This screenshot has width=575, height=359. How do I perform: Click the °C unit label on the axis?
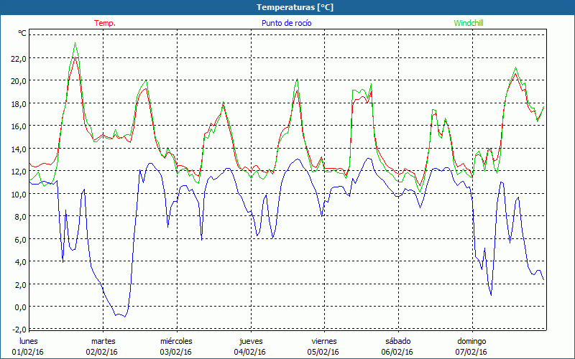click(22, 34)
